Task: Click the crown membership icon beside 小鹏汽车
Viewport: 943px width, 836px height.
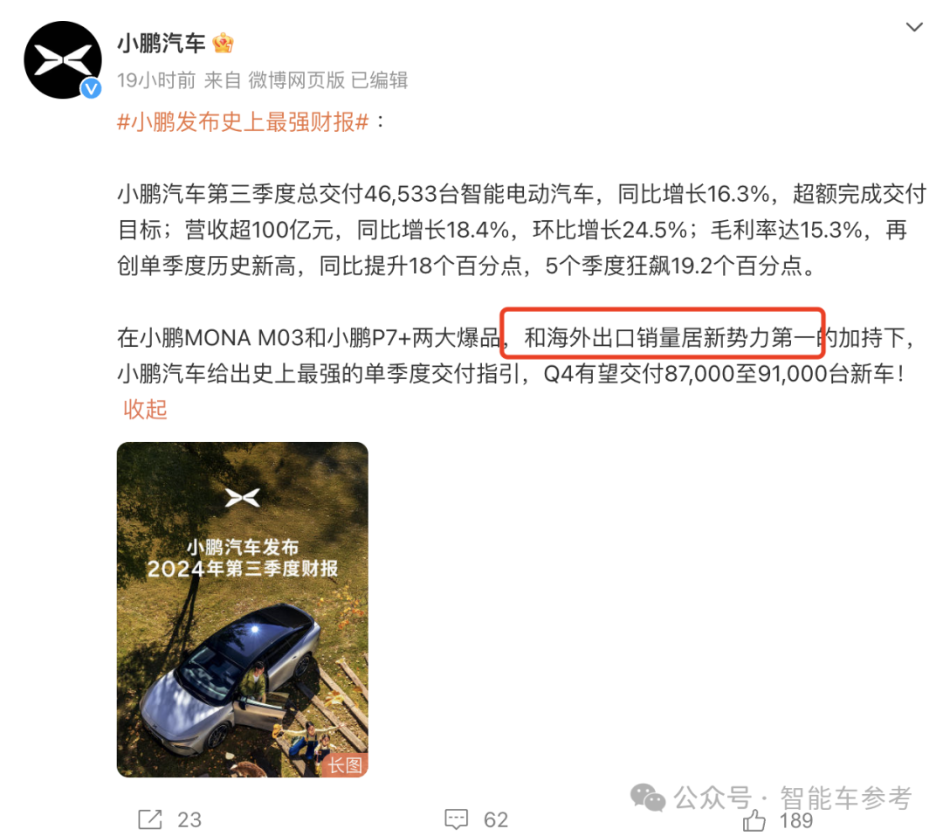Action: pyautogui.click(x=223, y=44)
